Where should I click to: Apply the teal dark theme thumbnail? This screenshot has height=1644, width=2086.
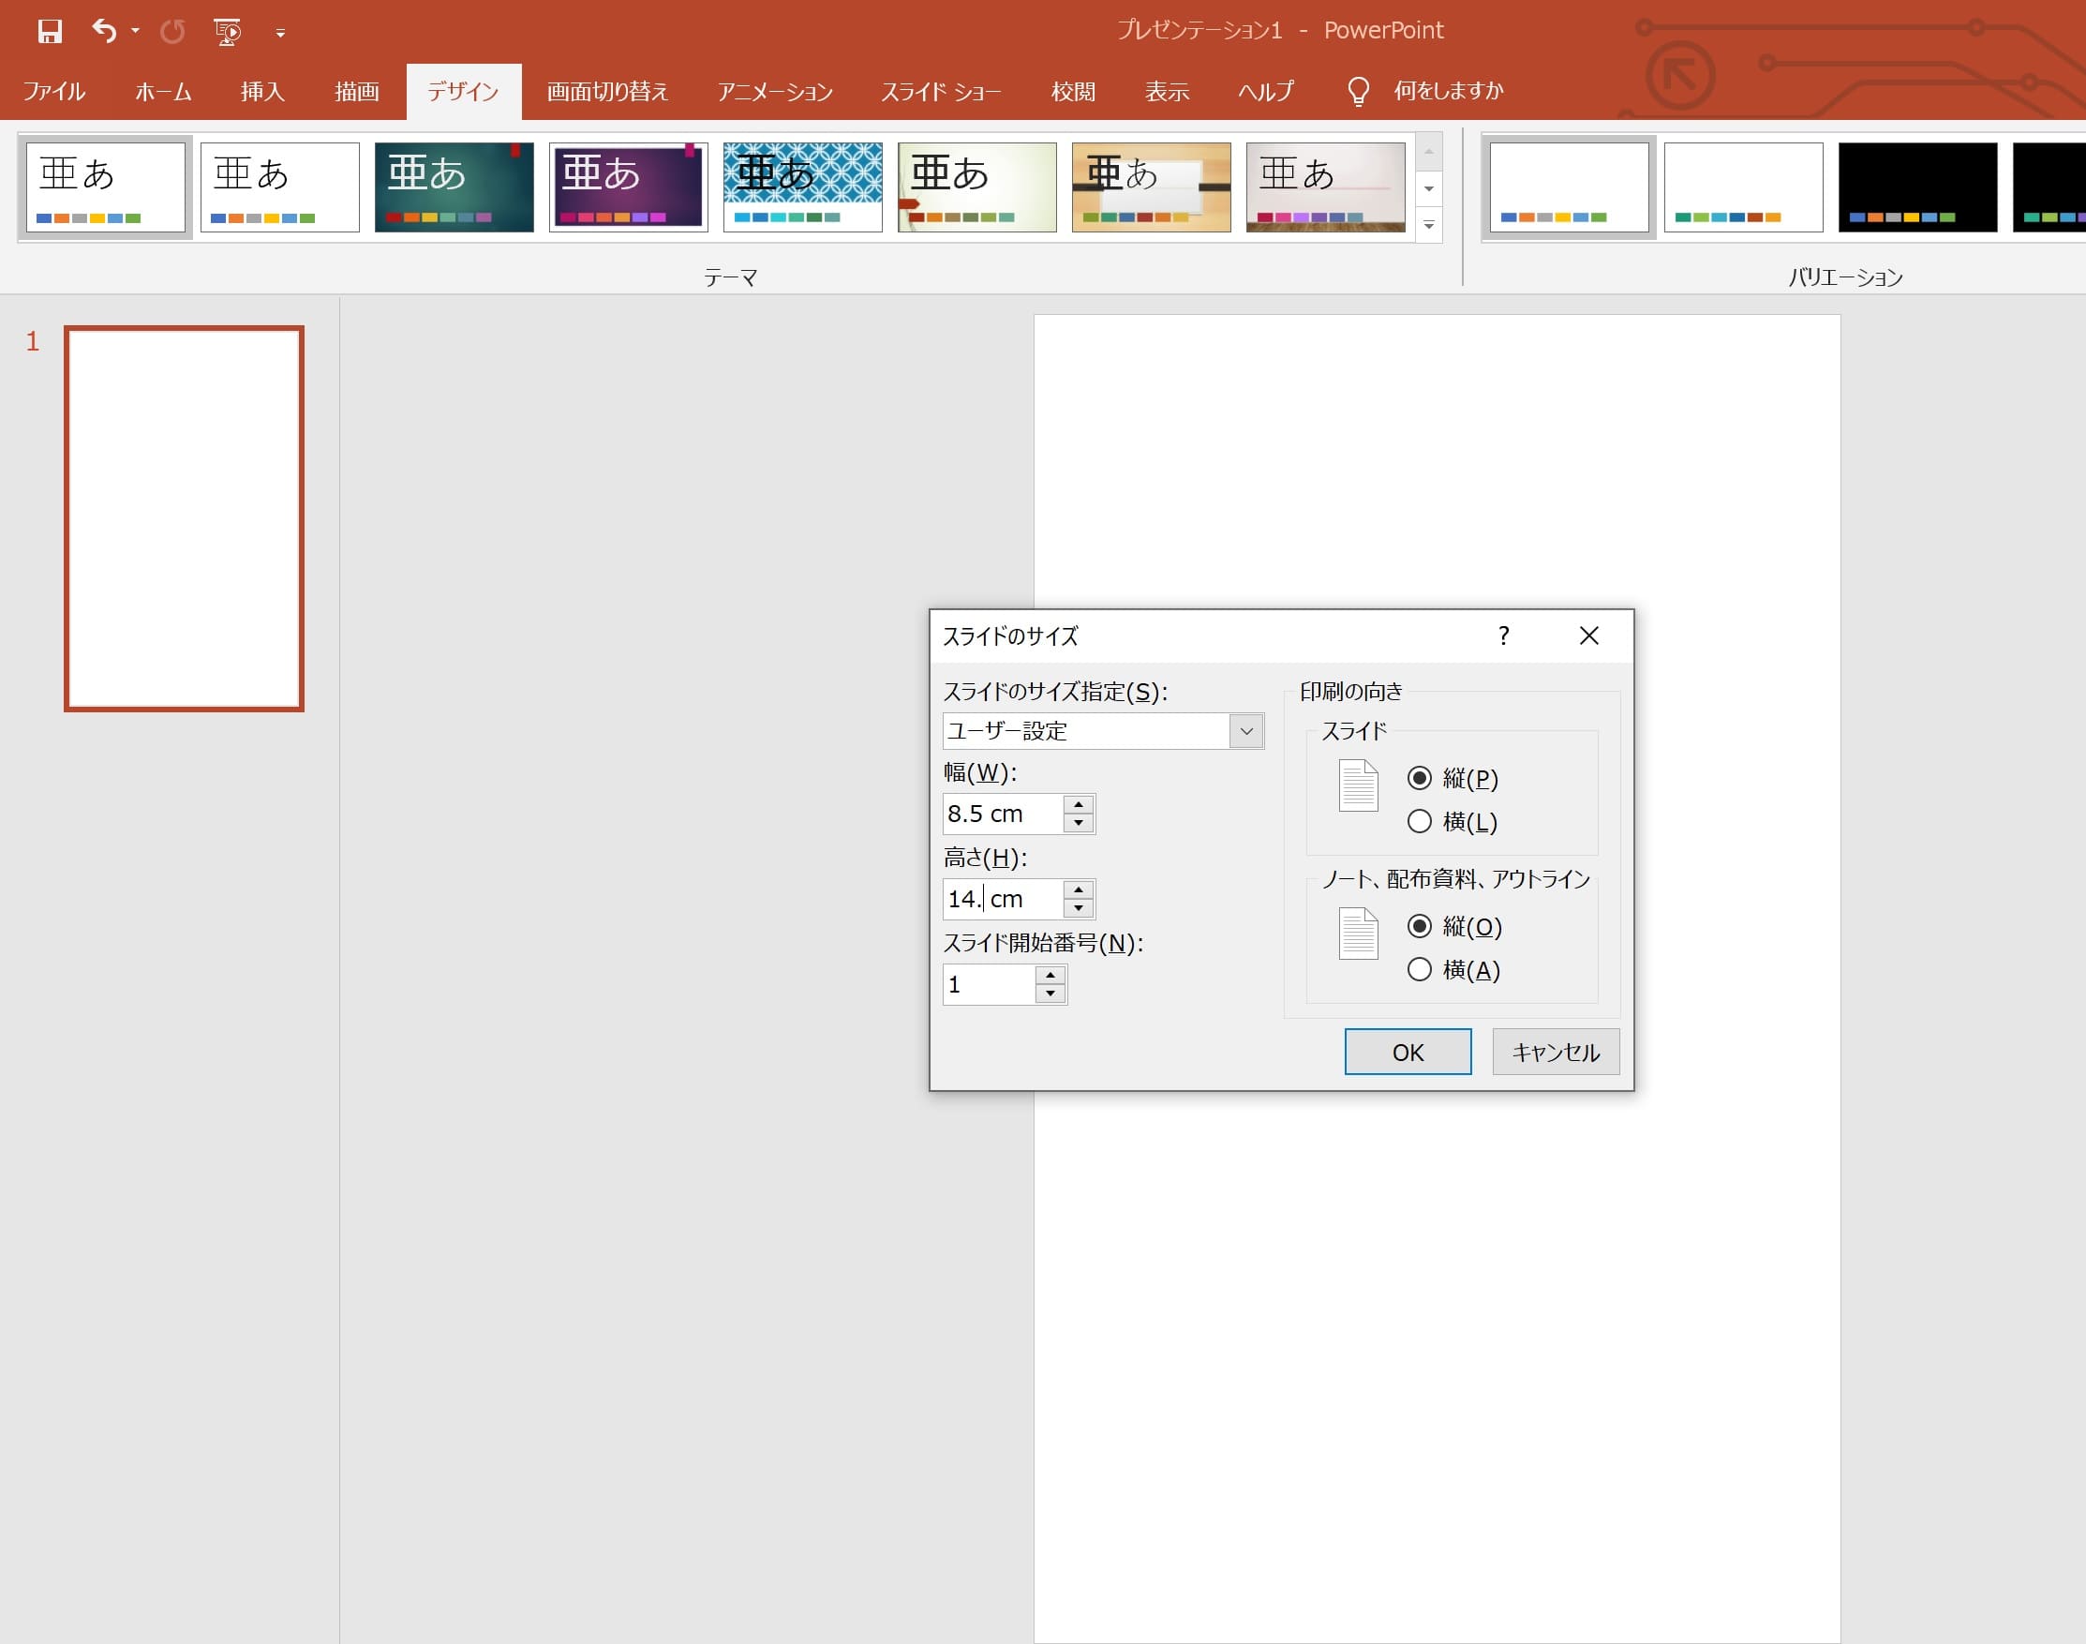(x=454, y=187)
